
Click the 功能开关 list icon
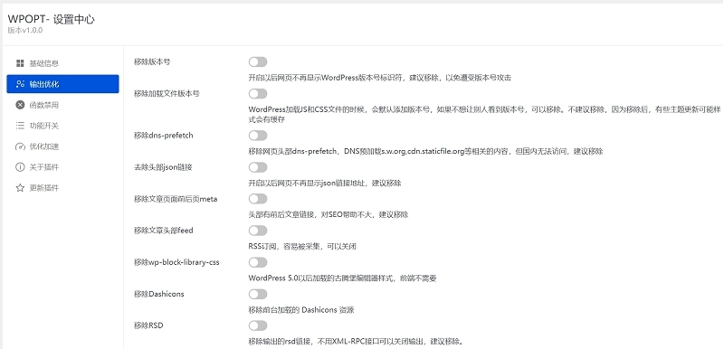click(x=20, y=126)
